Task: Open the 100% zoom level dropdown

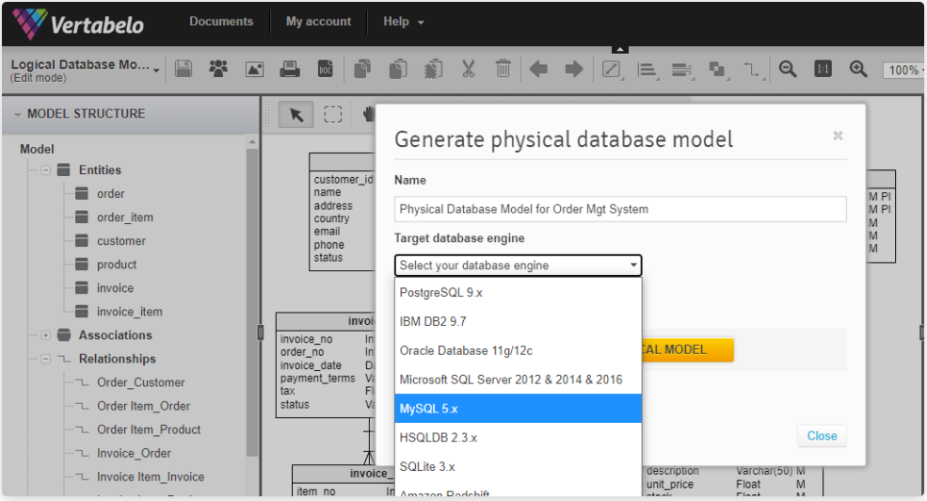Action: pyautogui.click(x=903, y=71)
